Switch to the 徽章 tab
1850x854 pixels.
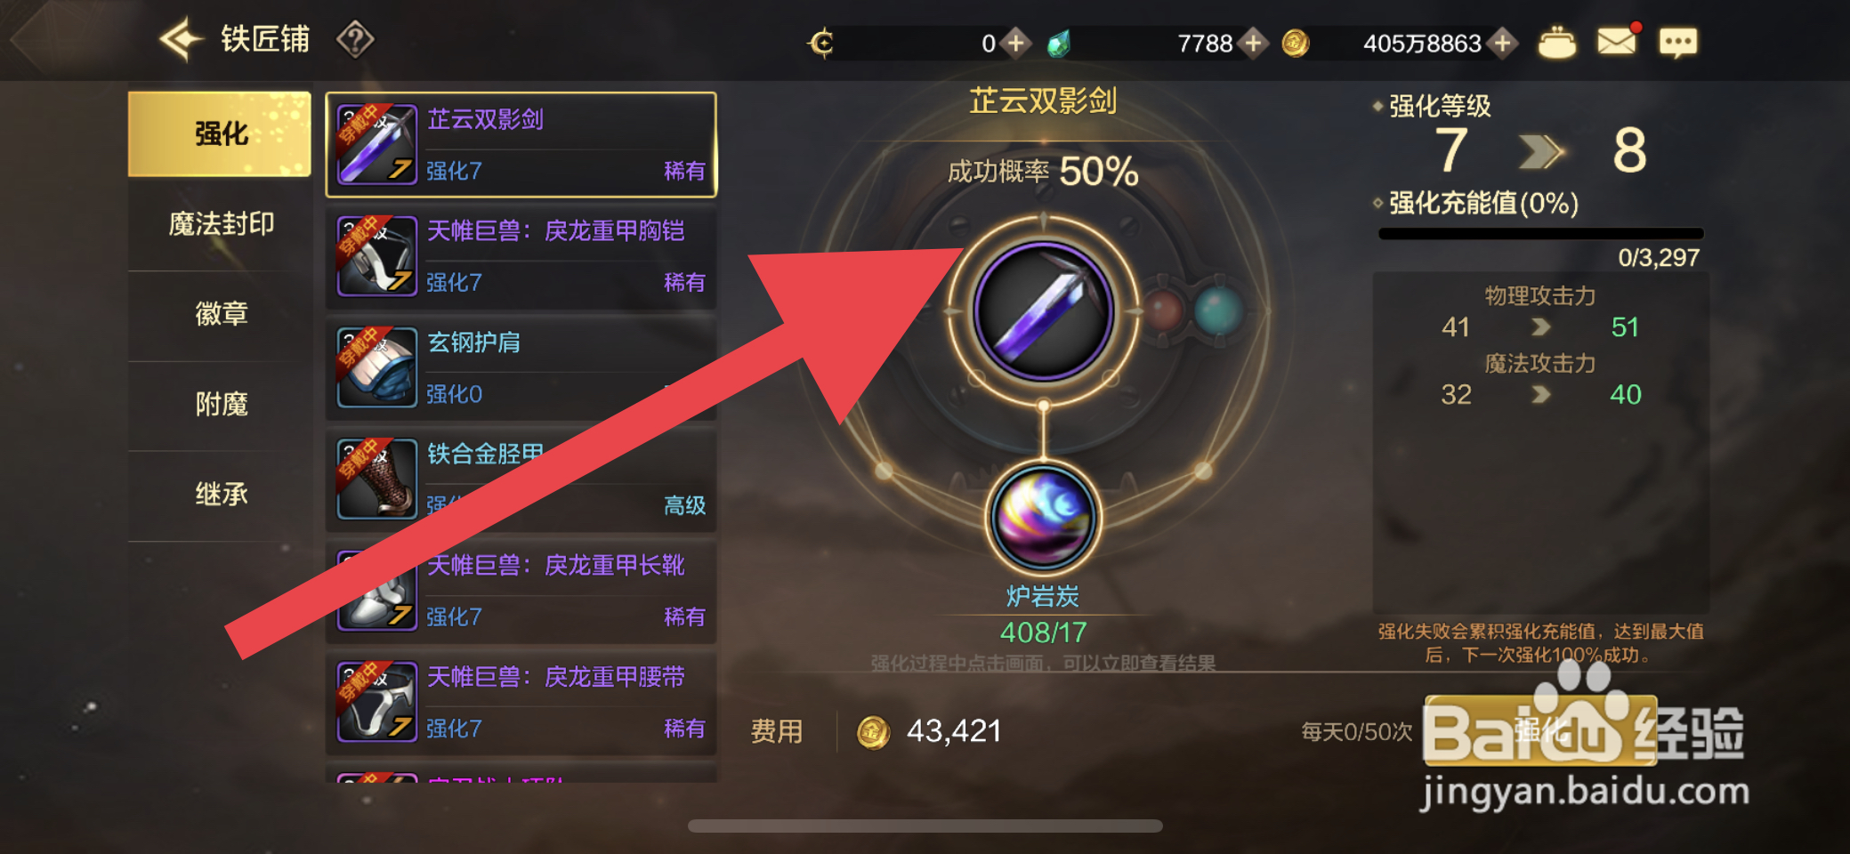[221, 314]
